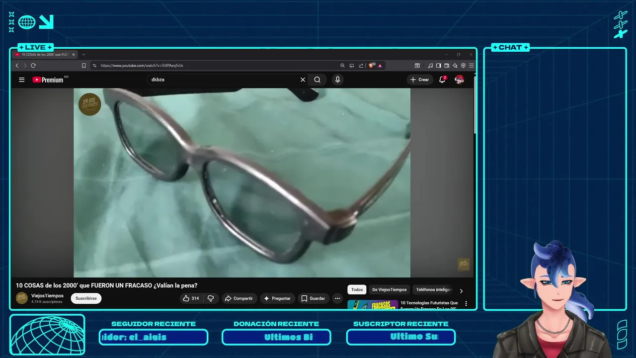Screen dimensions: 636x358
Task: Share this page icon in address bar
Action: (x=361, y=65)
